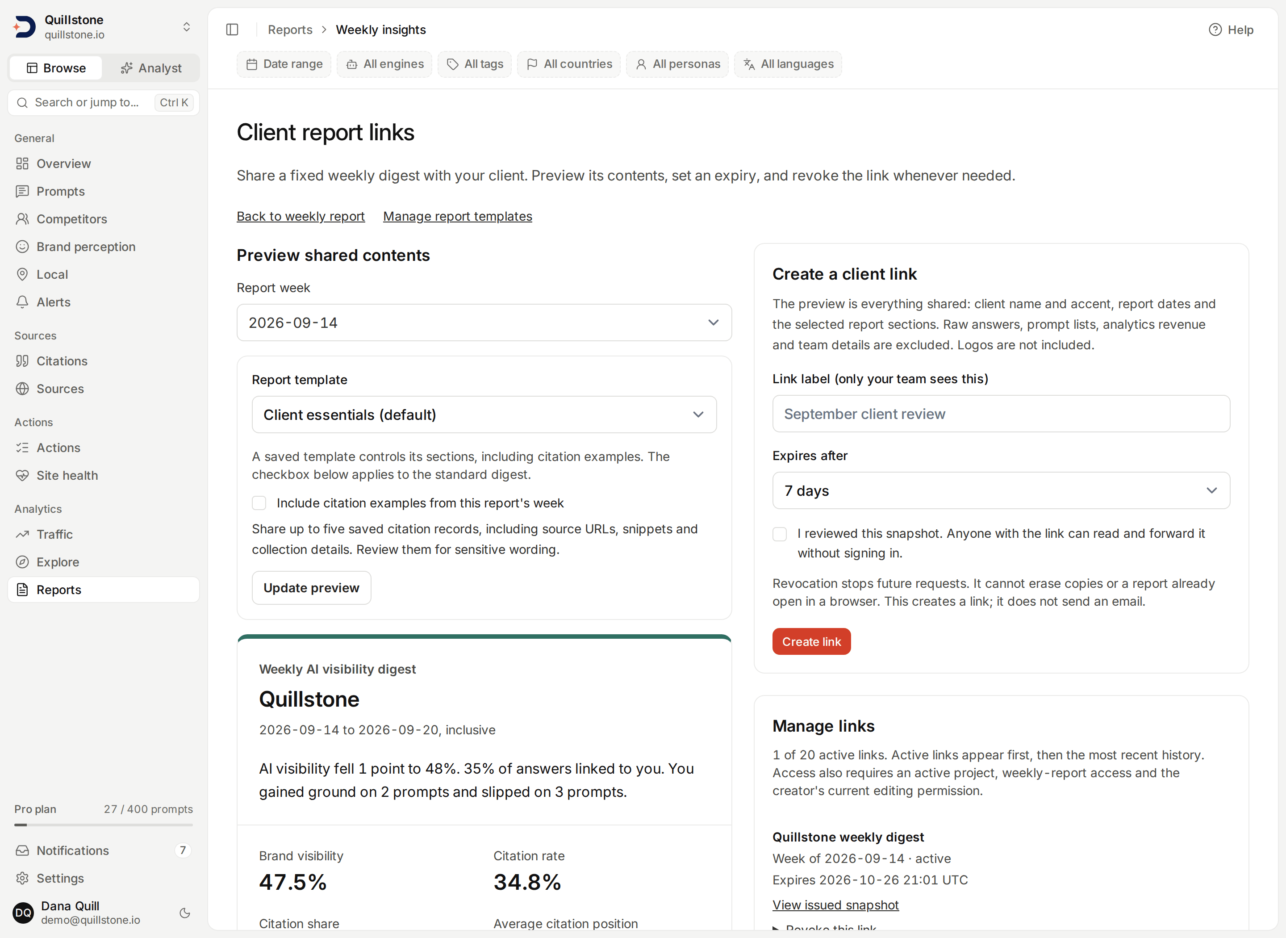Screen dimensions: 1286x938
Task: Switch to the Browse tab
Action: tap(56, 68)
